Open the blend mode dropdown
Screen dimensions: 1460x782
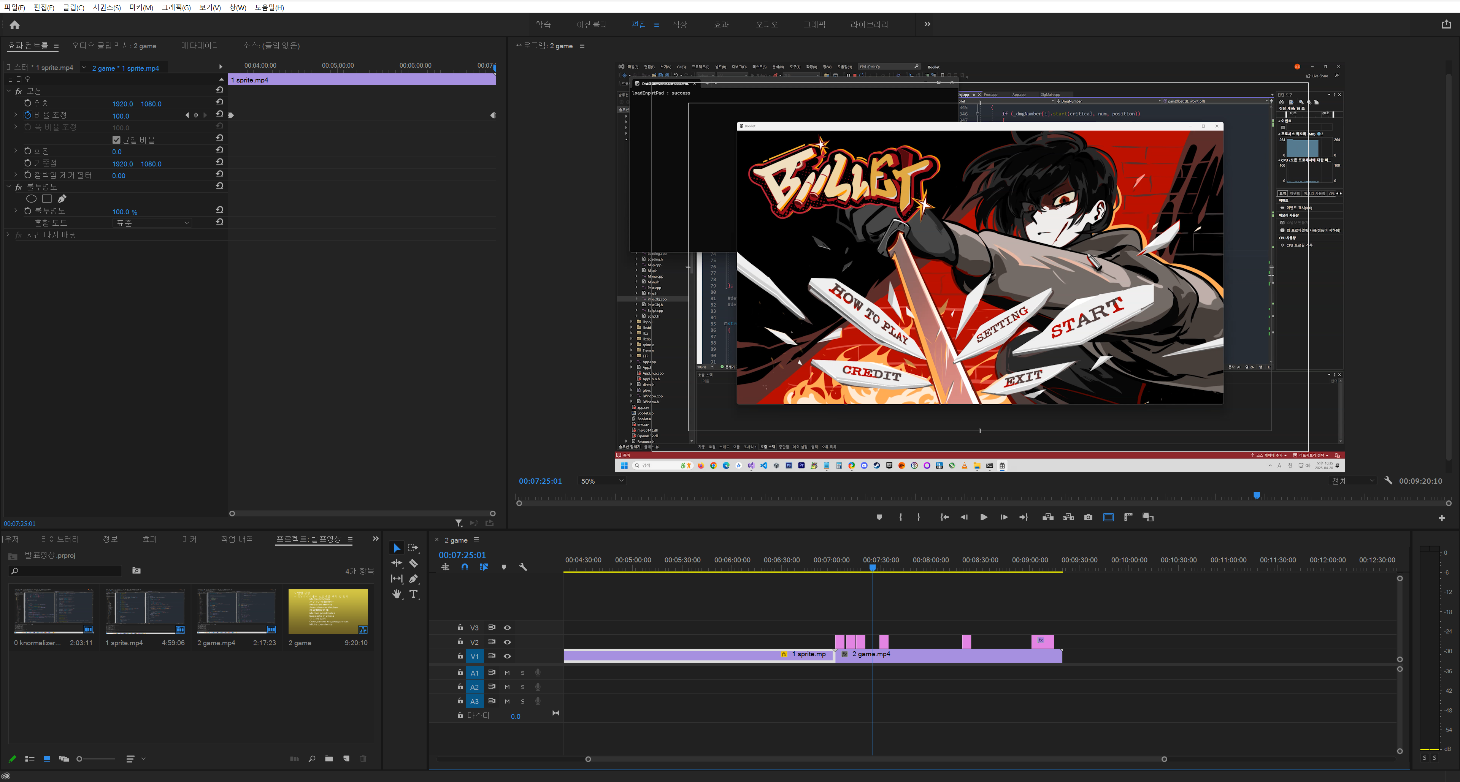click(153, 223)
